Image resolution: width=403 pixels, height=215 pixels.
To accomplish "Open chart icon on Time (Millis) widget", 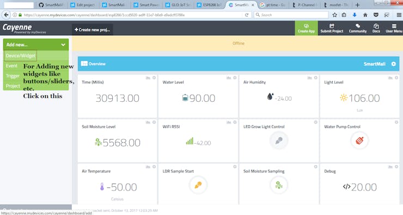I will point(148,78).
